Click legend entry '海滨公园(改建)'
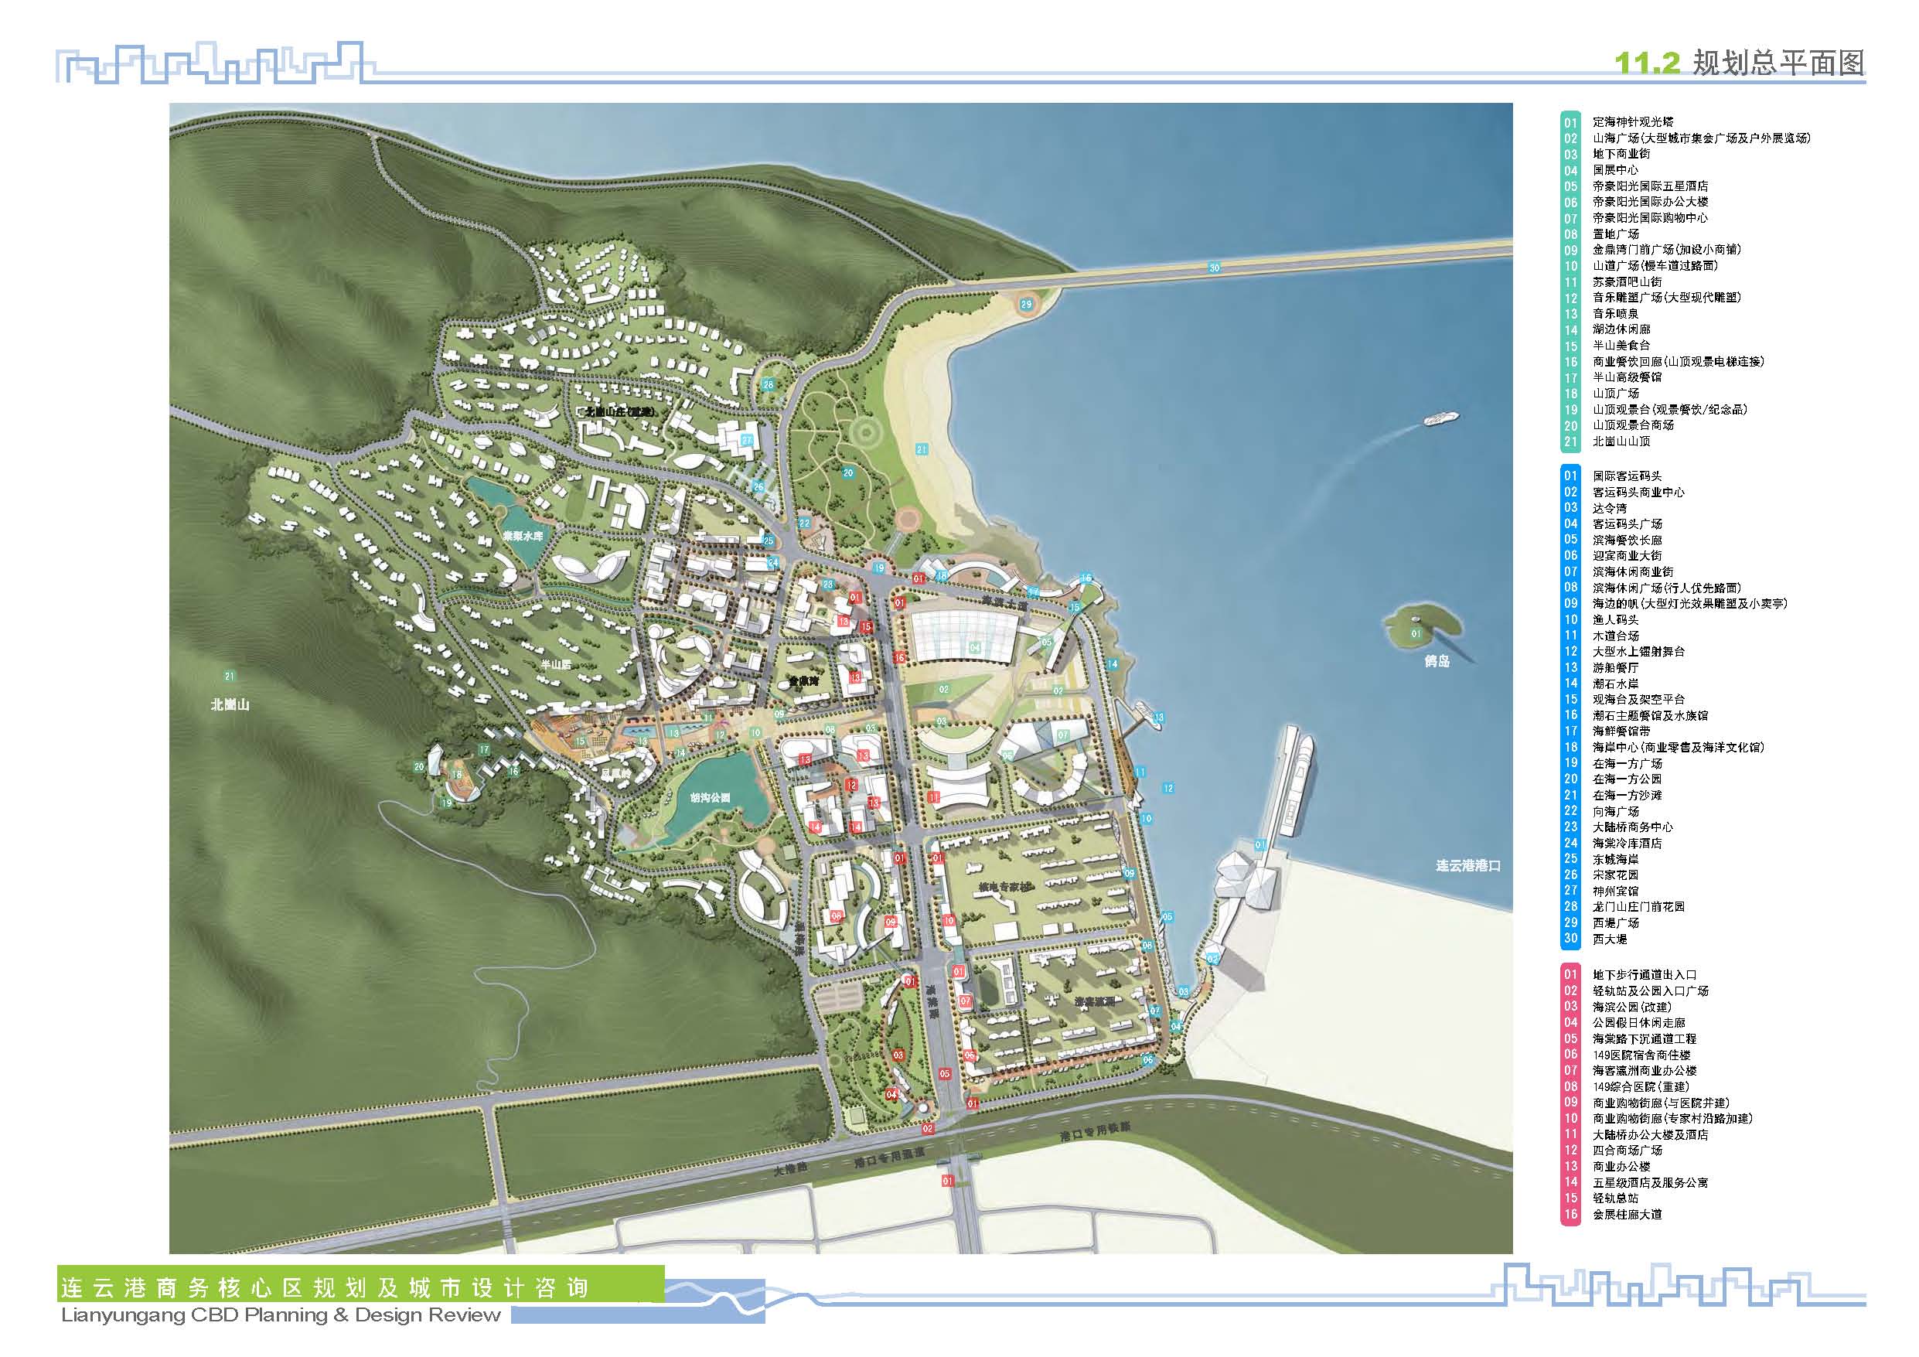Image resolution: width=1919 pixels, height=1357 pixels. pyautogui.click(x=1631, y=1007)
